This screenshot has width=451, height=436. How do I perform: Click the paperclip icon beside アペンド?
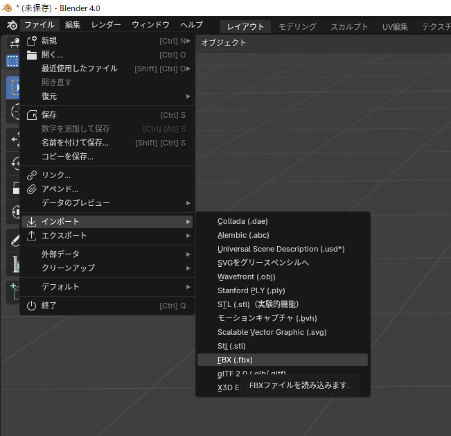coord(32,189)
